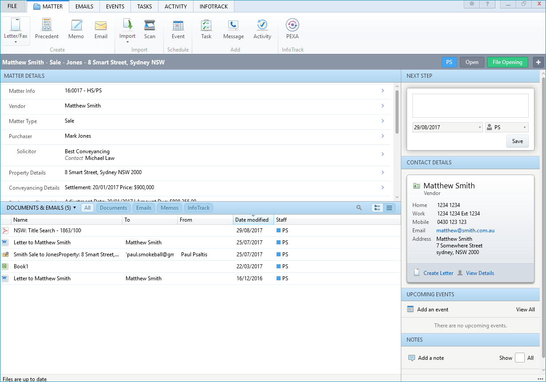Image resolution: width=546 pixels, height=382 pixels.
Task: Open the FILE menu
Action: pyautogui.click(x=12, y=6)
